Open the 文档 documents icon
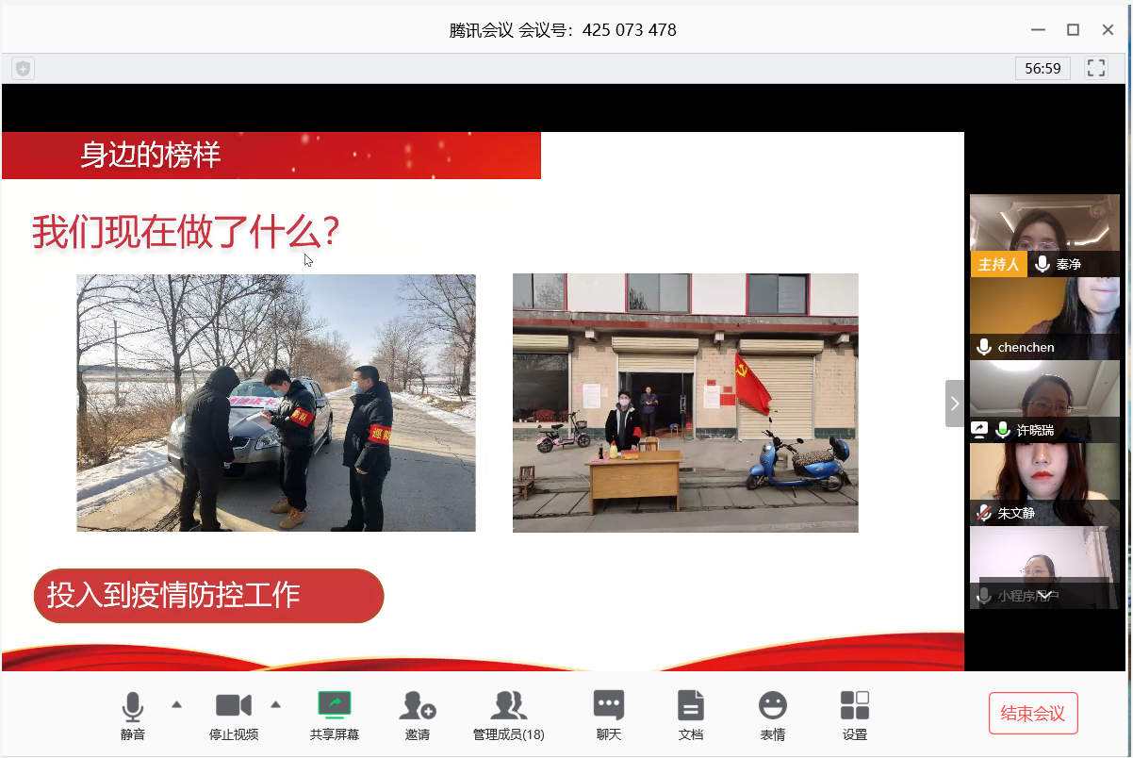 coord(691,706)
